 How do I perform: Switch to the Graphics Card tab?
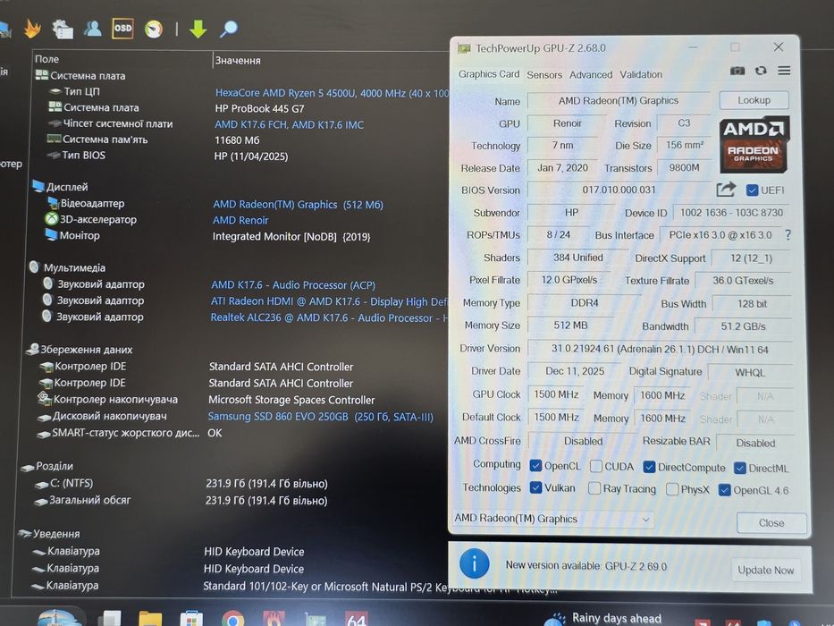tap(489, 74)
